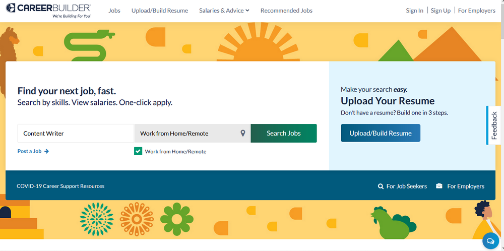
Task: Focus the Content Writer keyword field
Action: (76, 133)
